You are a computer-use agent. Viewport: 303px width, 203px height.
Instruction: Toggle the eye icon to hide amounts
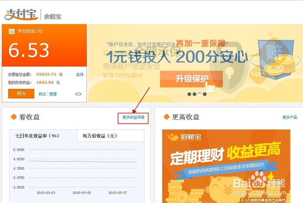click(78, 94)
